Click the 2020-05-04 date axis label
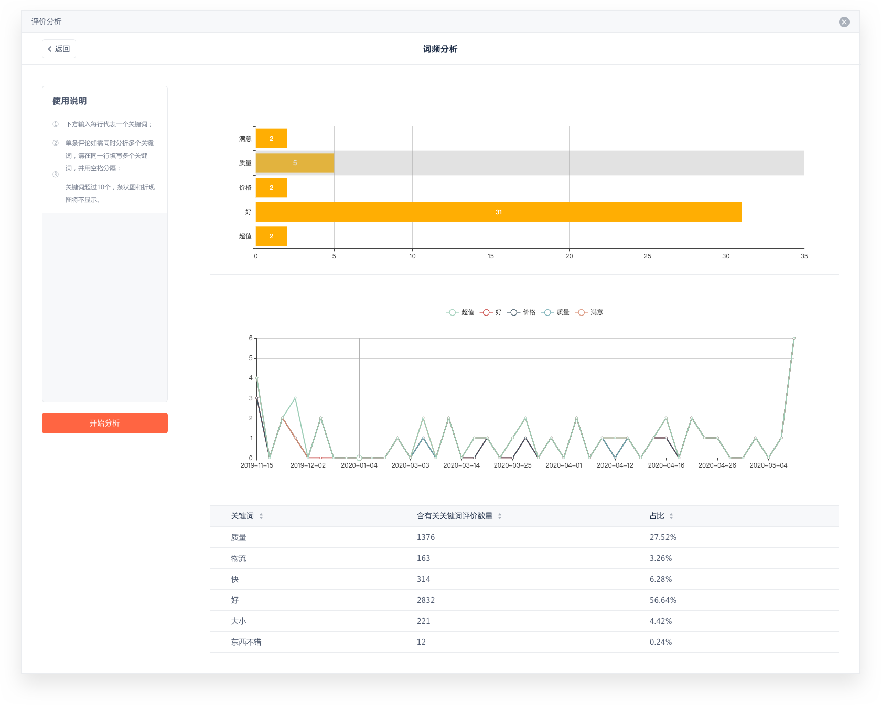 pos(768,465)
